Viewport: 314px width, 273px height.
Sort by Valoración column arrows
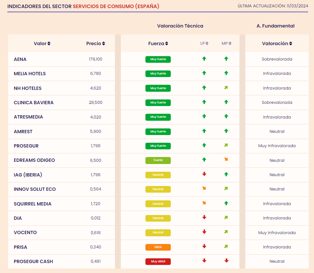(x=290, y=43)
